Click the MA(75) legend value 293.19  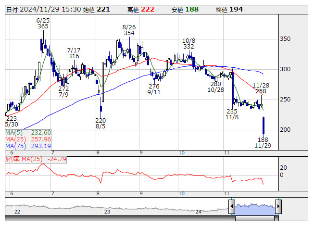(x=41, y=146)
